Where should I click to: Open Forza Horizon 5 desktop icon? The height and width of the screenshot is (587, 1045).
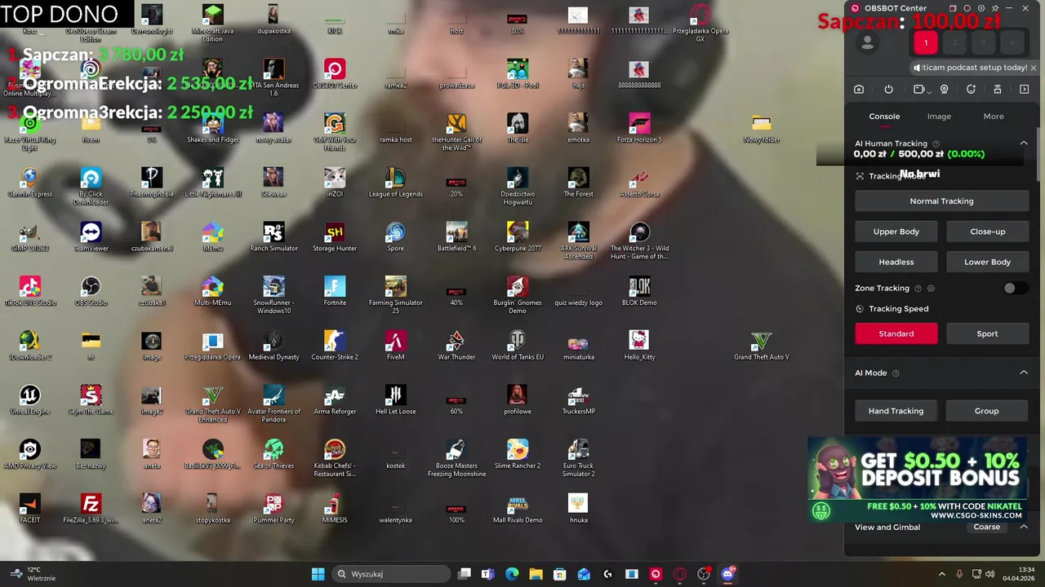[x=639, y=128]
